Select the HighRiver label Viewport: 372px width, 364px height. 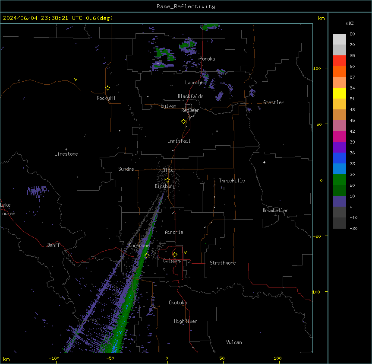click(x=186, y=321)
